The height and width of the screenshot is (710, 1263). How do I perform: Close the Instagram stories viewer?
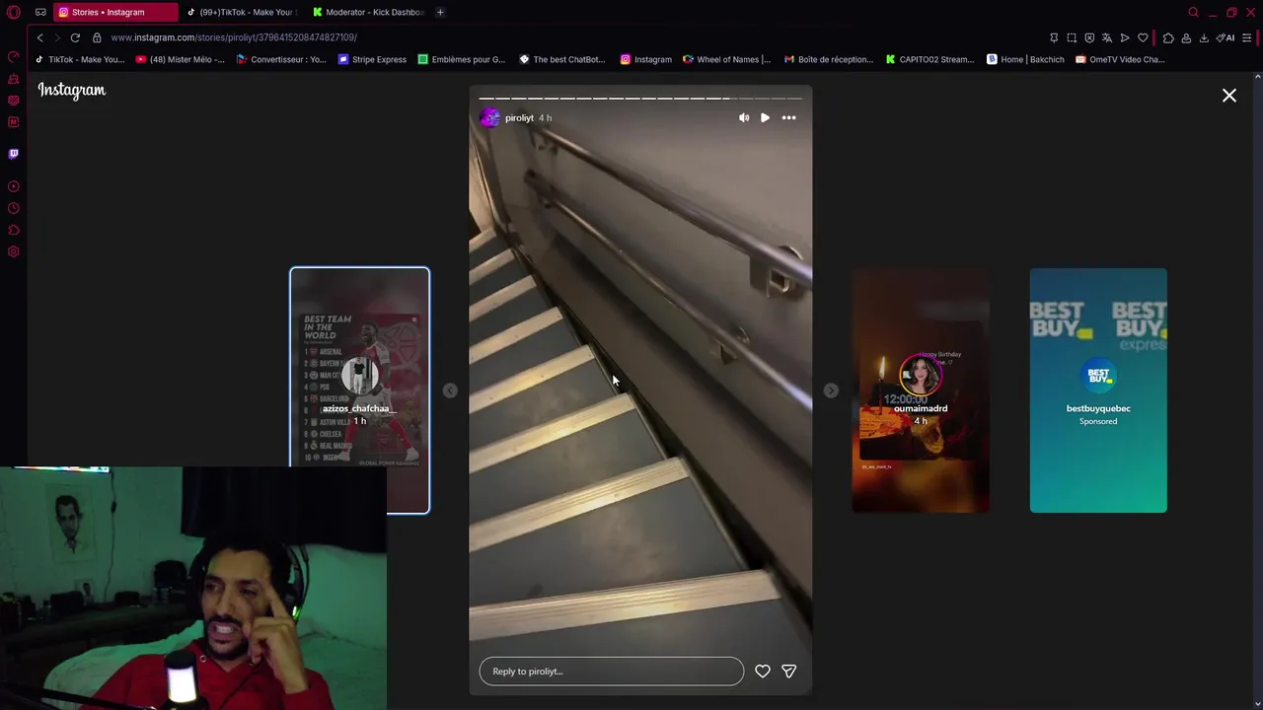(x=1229, y=96)
